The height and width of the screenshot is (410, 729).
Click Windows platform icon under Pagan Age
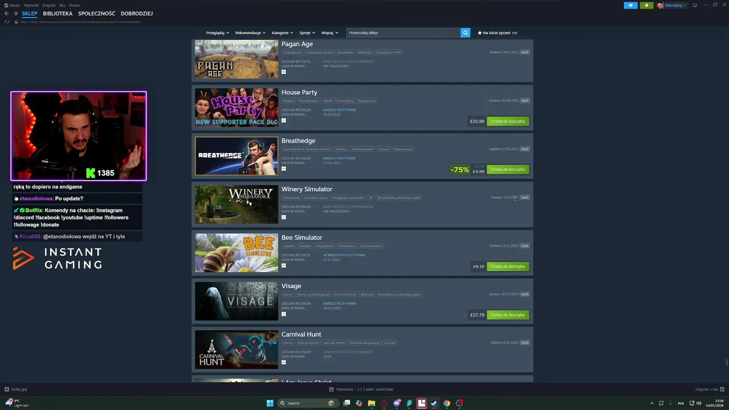pos(284,72)
